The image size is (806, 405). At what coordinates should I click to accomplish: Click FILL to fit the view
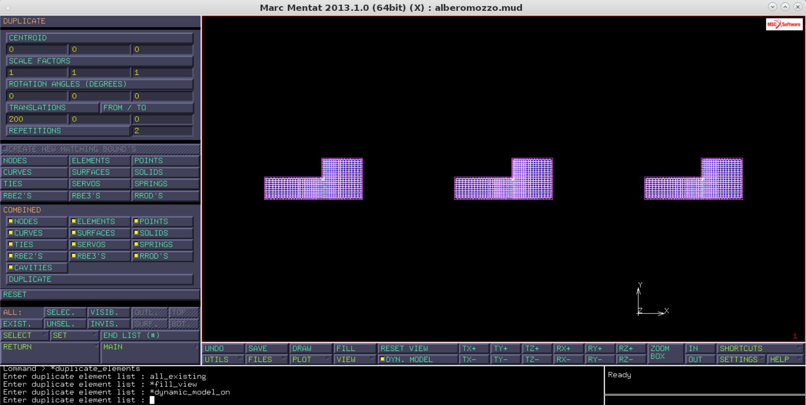tap(354, 348)
